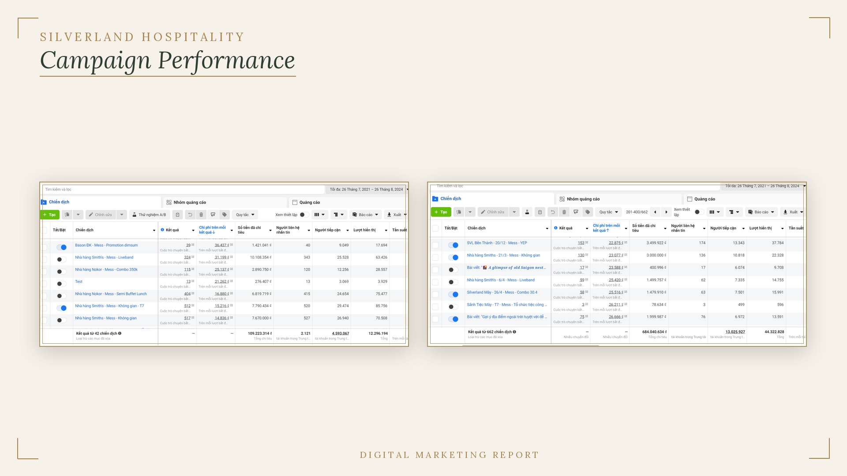Go to next page arrow in right panel
847x476 pixels.
tap(666, 212)
